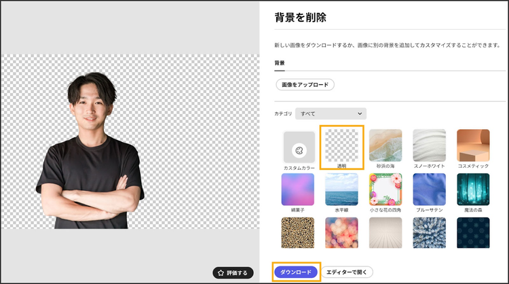Click the 画像をアップロード button

point(305,84)
